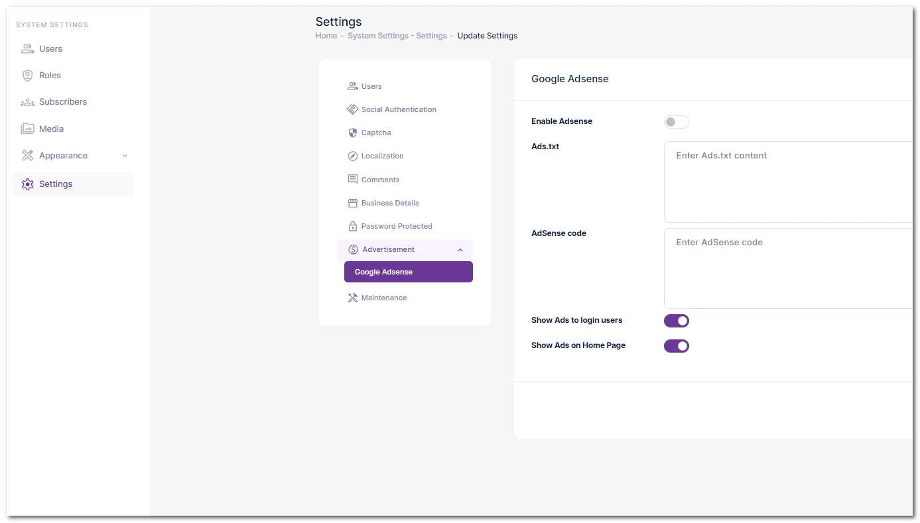Click the Password Protected lock icon
The width and height of the screenshot is (920, 523).
tap(353, 226)
